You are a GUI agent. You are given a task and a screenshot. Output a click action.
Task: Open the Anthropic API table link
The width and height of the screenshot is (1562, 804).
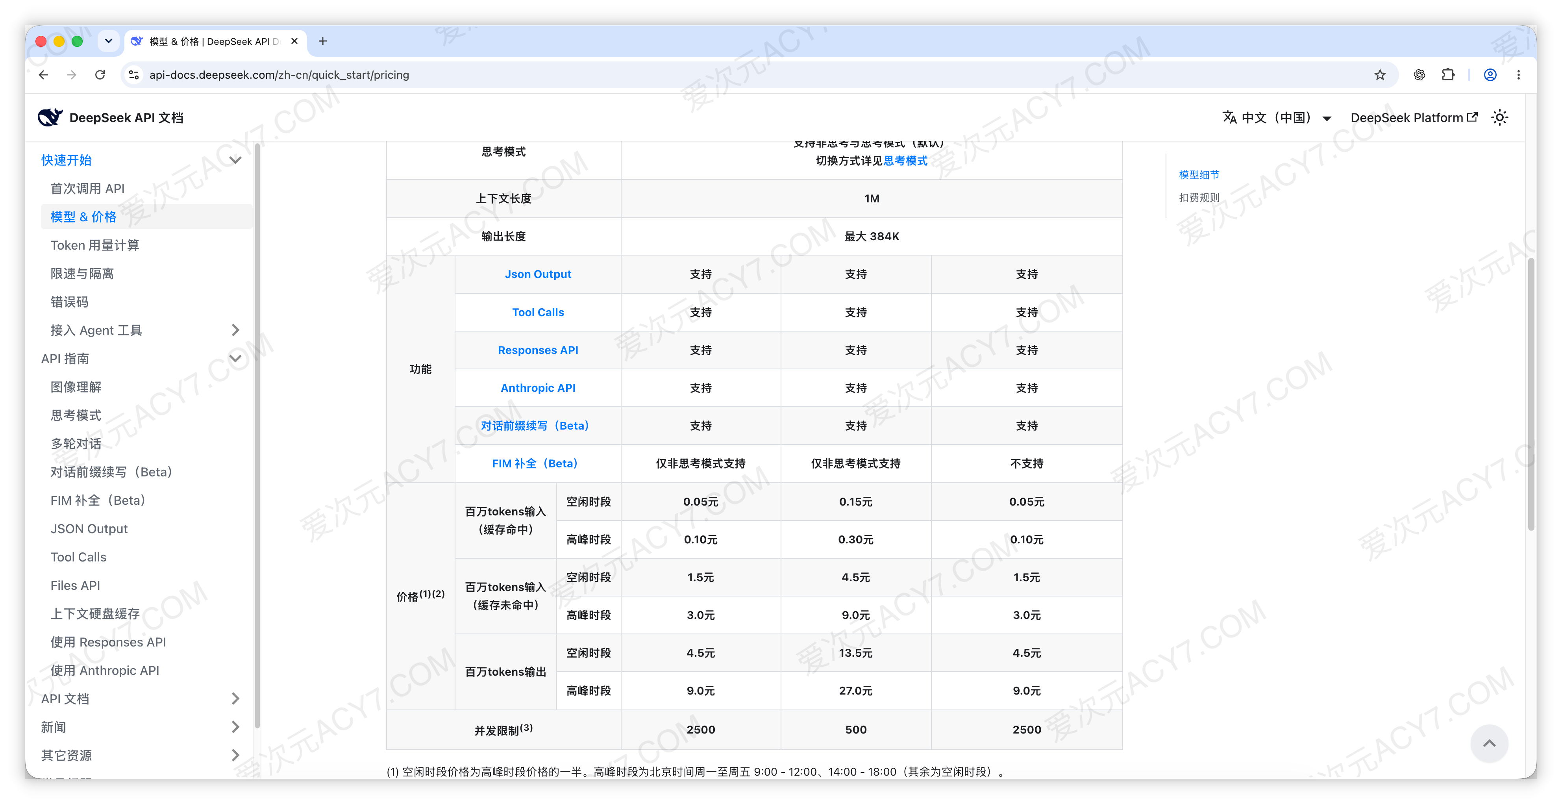(538, 387)
